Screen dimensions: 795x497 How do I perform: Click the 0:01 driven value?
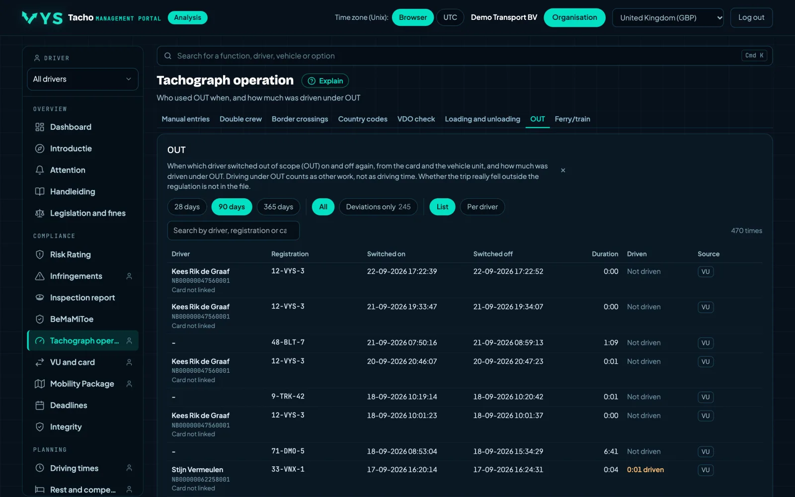tap(645, 470)
